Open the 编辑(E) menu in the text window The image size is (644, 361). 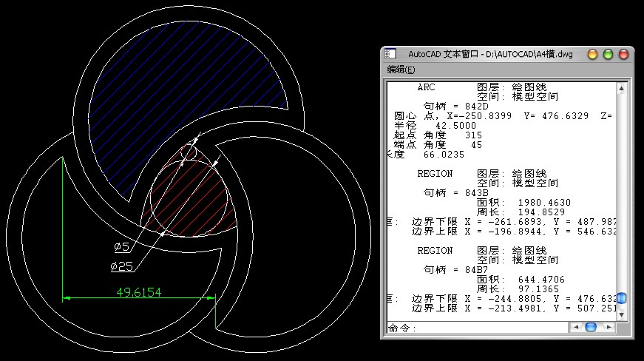click(x=401, y=70)
